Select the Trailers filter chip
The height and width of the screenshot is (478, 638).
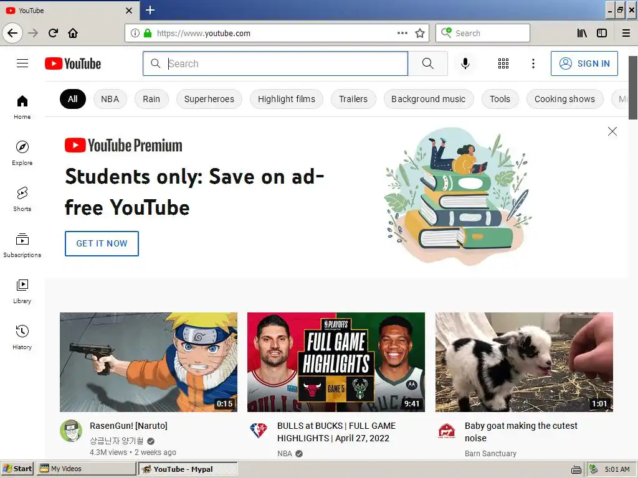[x=353, y=99]
